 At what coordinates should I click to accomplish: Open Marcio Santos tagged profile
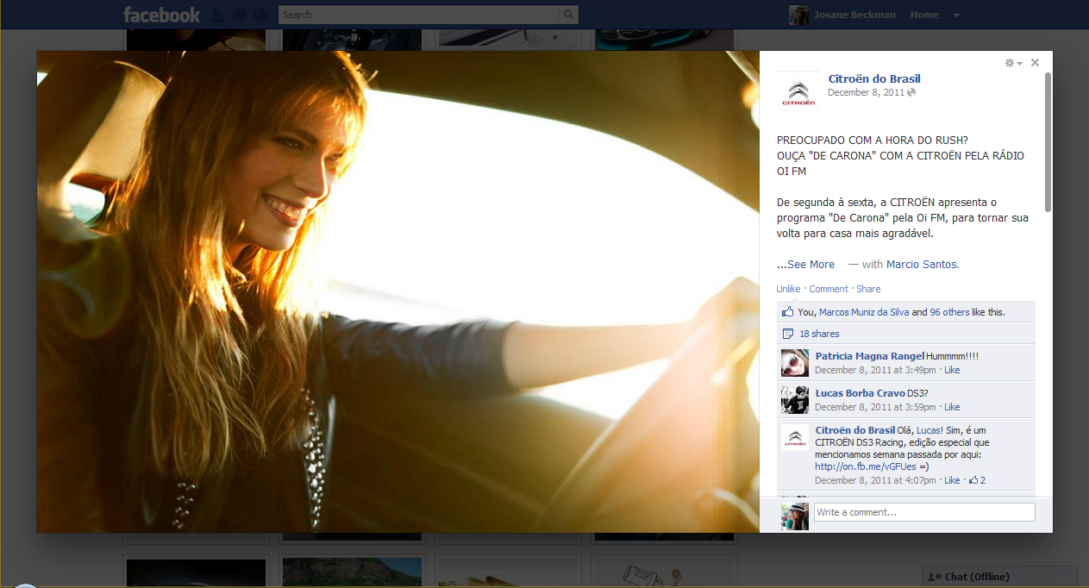[922, 265]
